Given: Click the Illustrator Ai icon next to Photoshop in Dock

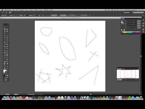Looking at the screenshot, I should pyautogui.click(x=37, y=97).
